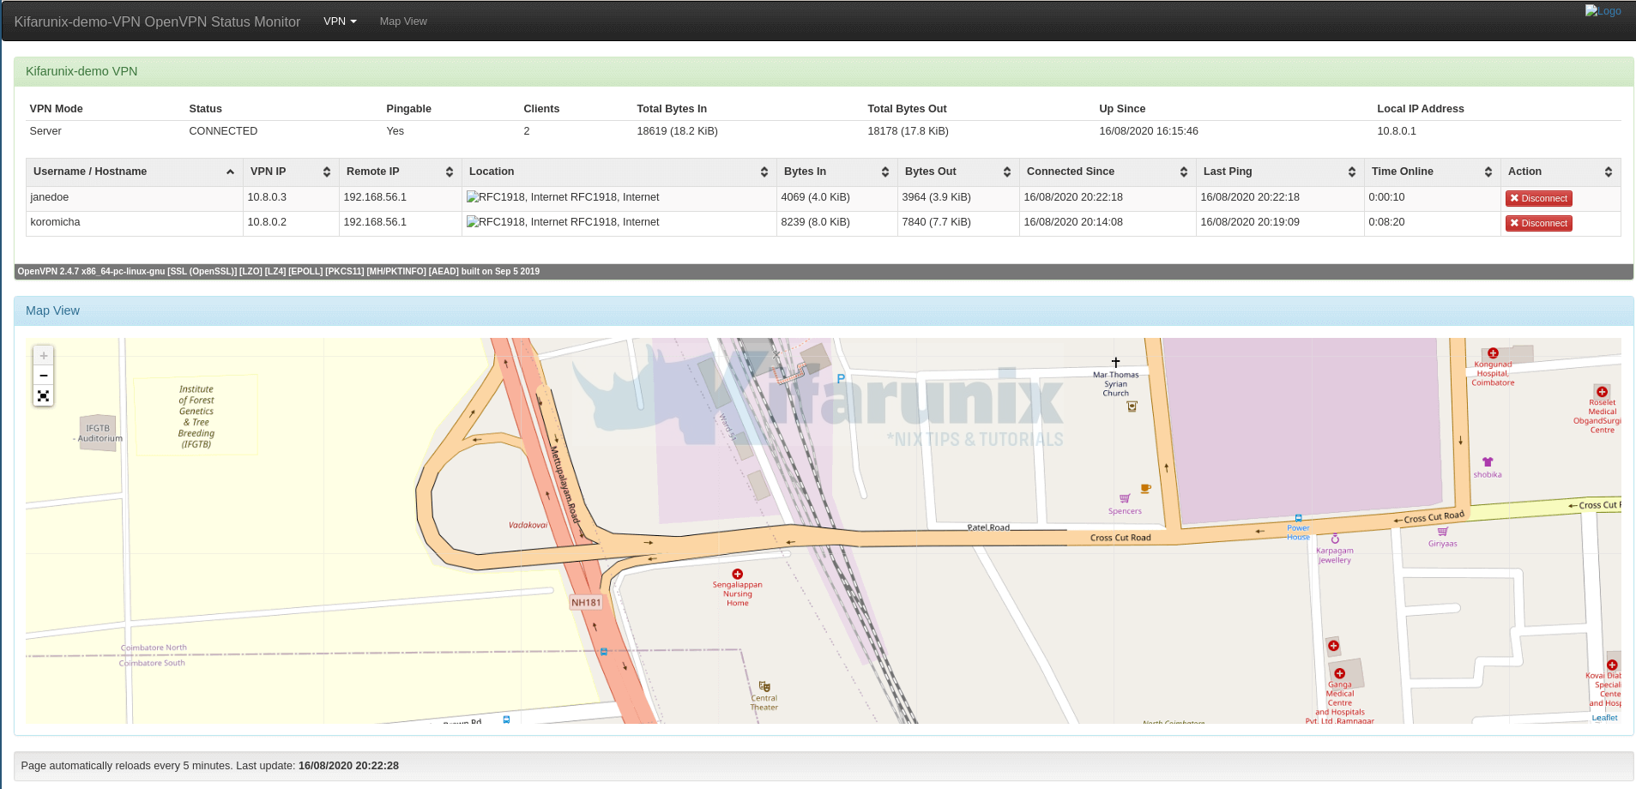The height and width of the screenshot is (789, 1636).
Task: Open Map View in navbar
Action: (x=403, y=21)
